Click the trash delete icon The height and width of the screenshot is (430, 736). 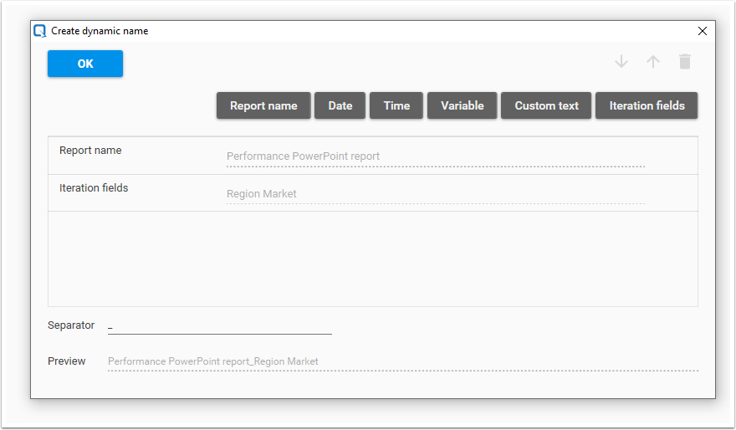pos(685,62)
